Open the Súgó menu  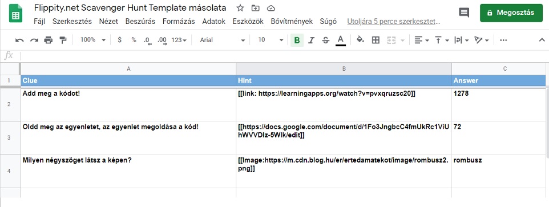tap(328, 22)
